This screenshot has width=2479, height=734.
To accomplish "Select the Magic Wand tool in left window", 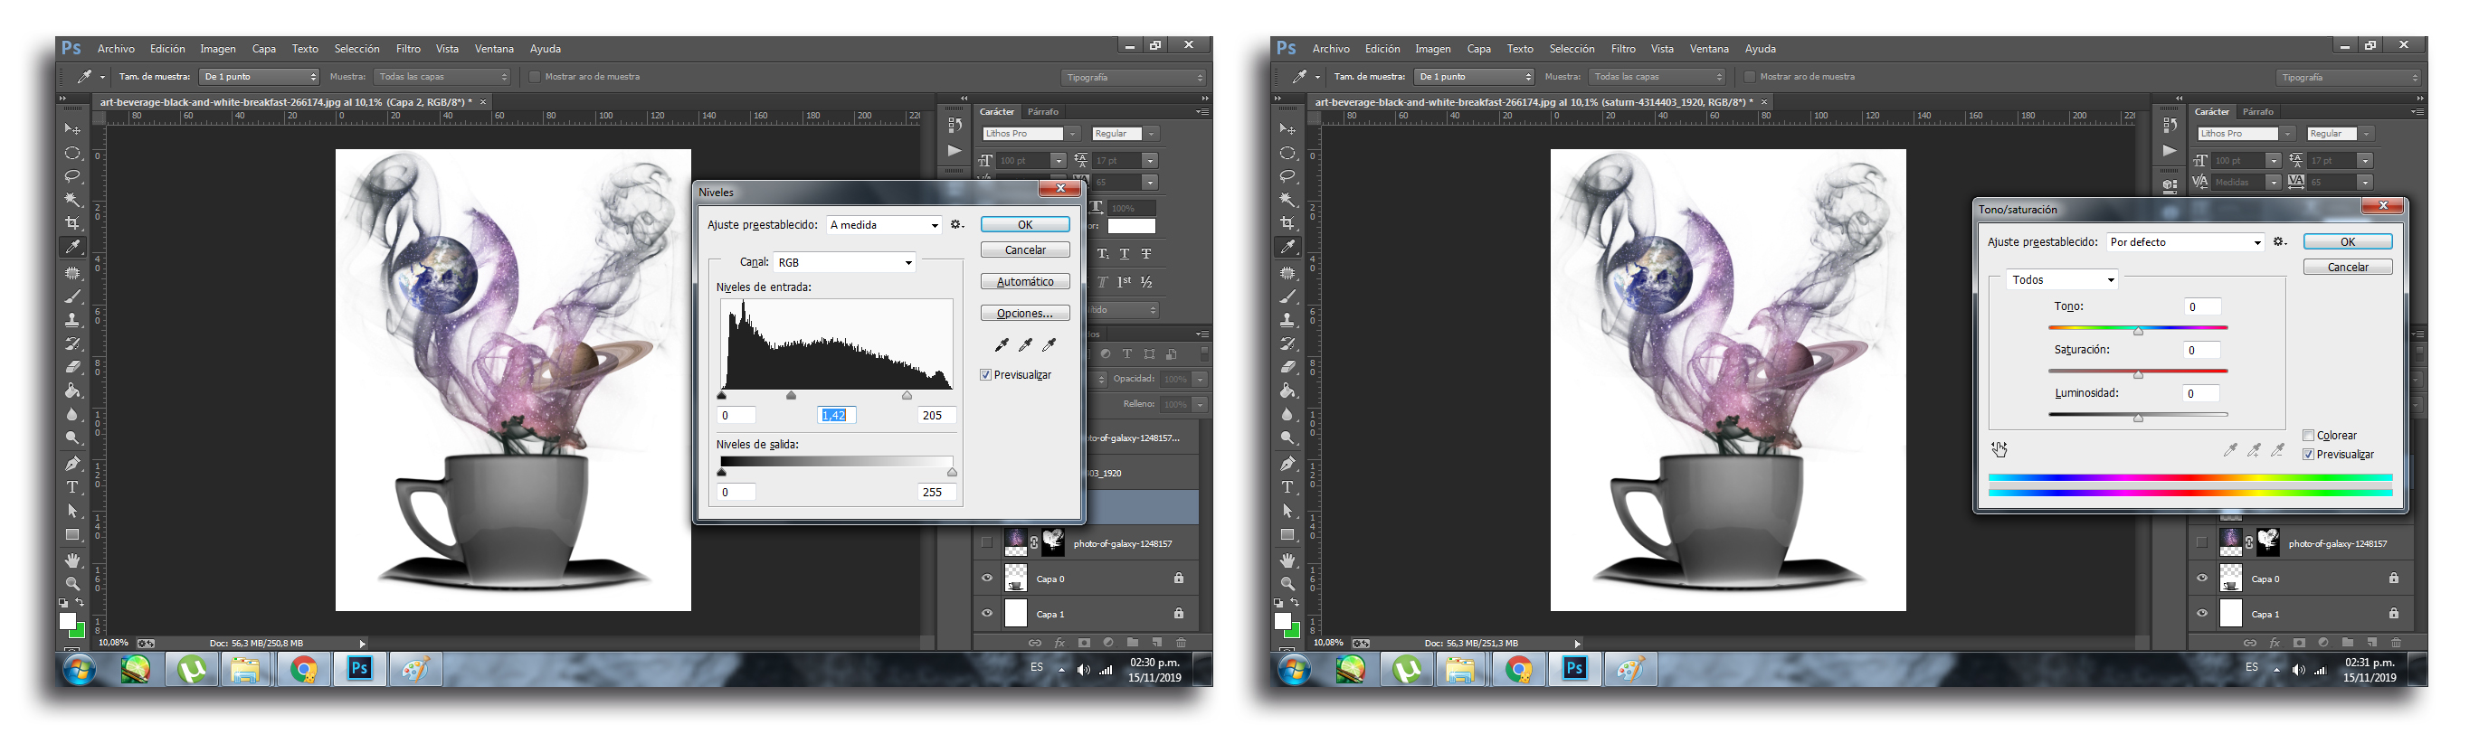I will [72, 200].
